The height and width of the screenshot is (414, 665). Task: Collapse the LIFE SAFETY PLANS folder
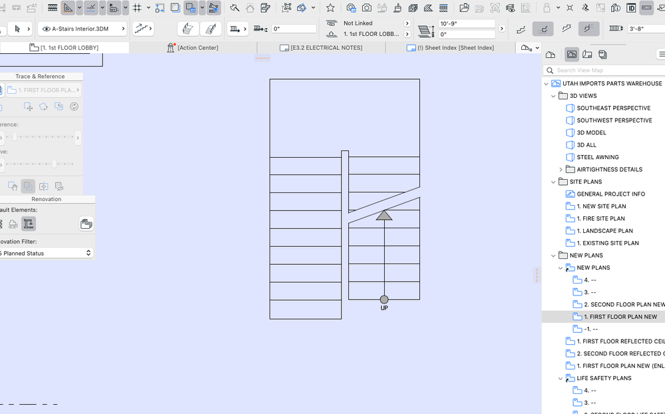point(560,378)
